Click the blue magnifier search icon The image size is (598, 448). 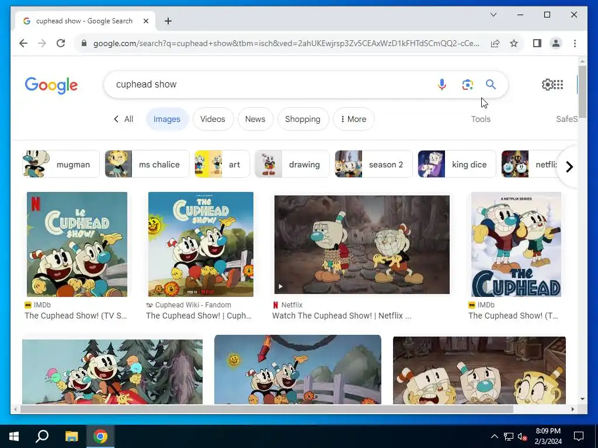pyautogui.click(x=491, y=84)
